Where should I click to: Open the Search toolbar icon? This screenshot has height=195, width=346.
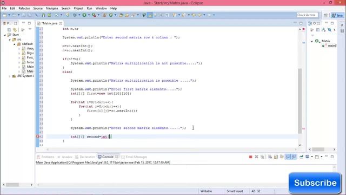[134, 15]
